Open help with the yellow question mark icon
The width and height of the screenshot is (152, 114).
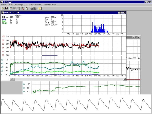click(x=40, y=8)
